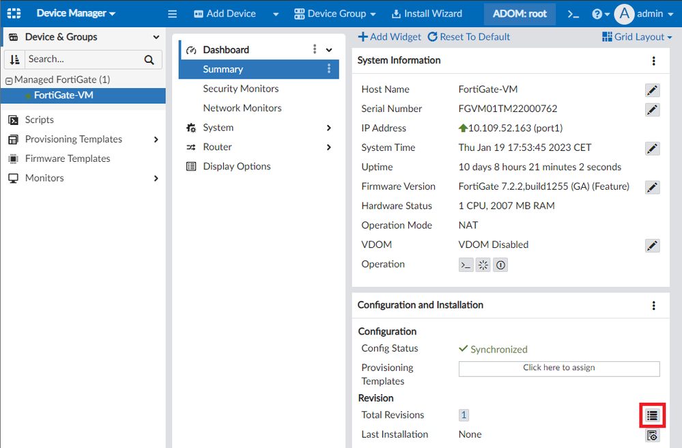This screenshot has width=682, height=448.
Task: Click the device Search input field
Action: [82, 59]
